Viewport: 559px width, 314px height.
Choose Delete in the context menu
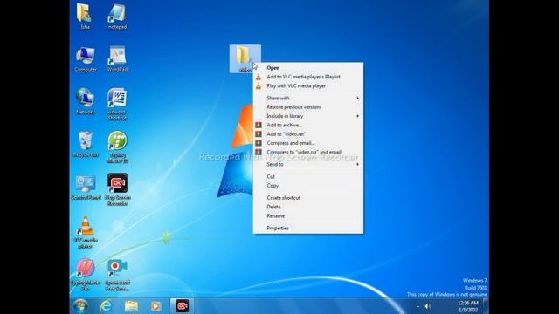[308, 207]
